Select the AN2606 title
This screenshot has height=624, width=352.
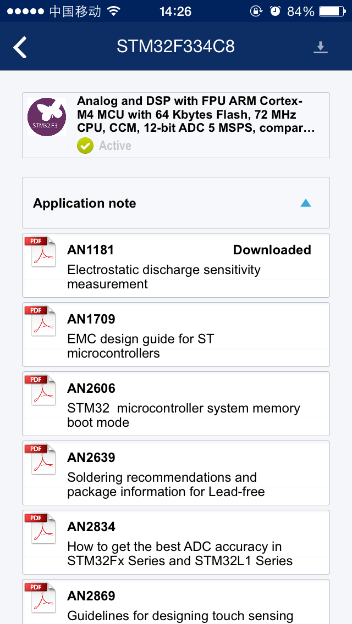point(91,388)
